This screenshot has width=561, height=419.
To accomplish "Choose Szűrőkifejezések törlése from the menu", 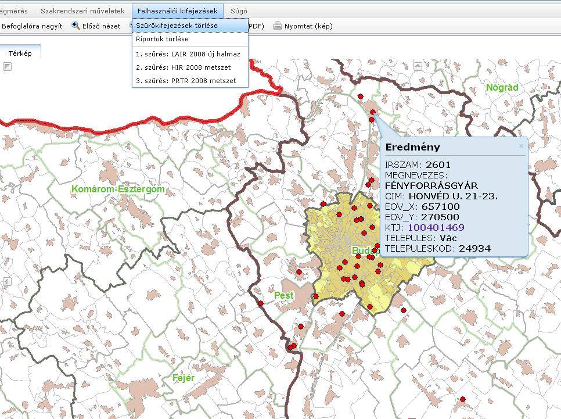I will tap(177, 26).
